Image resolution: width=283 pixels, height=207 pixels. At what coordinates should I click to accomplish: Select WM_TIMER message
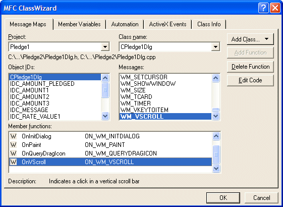[x=165, y=103]
